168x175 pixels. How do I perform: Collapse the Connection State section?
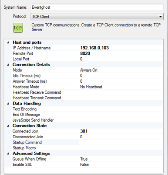click(x=8, y=126)
